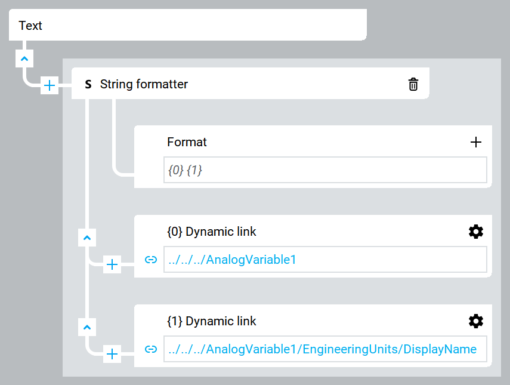Click the S icon of String formatter

coord(88,85)
